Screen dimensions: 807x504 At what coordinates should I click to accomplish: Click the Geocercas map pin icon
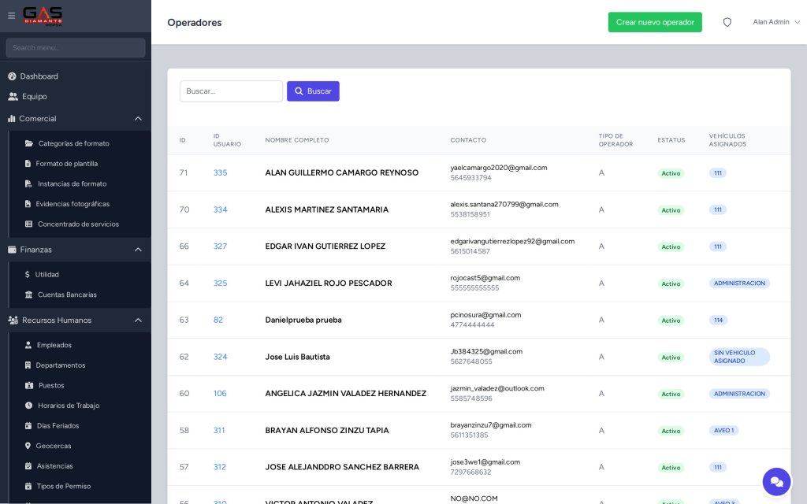[28, 446]
